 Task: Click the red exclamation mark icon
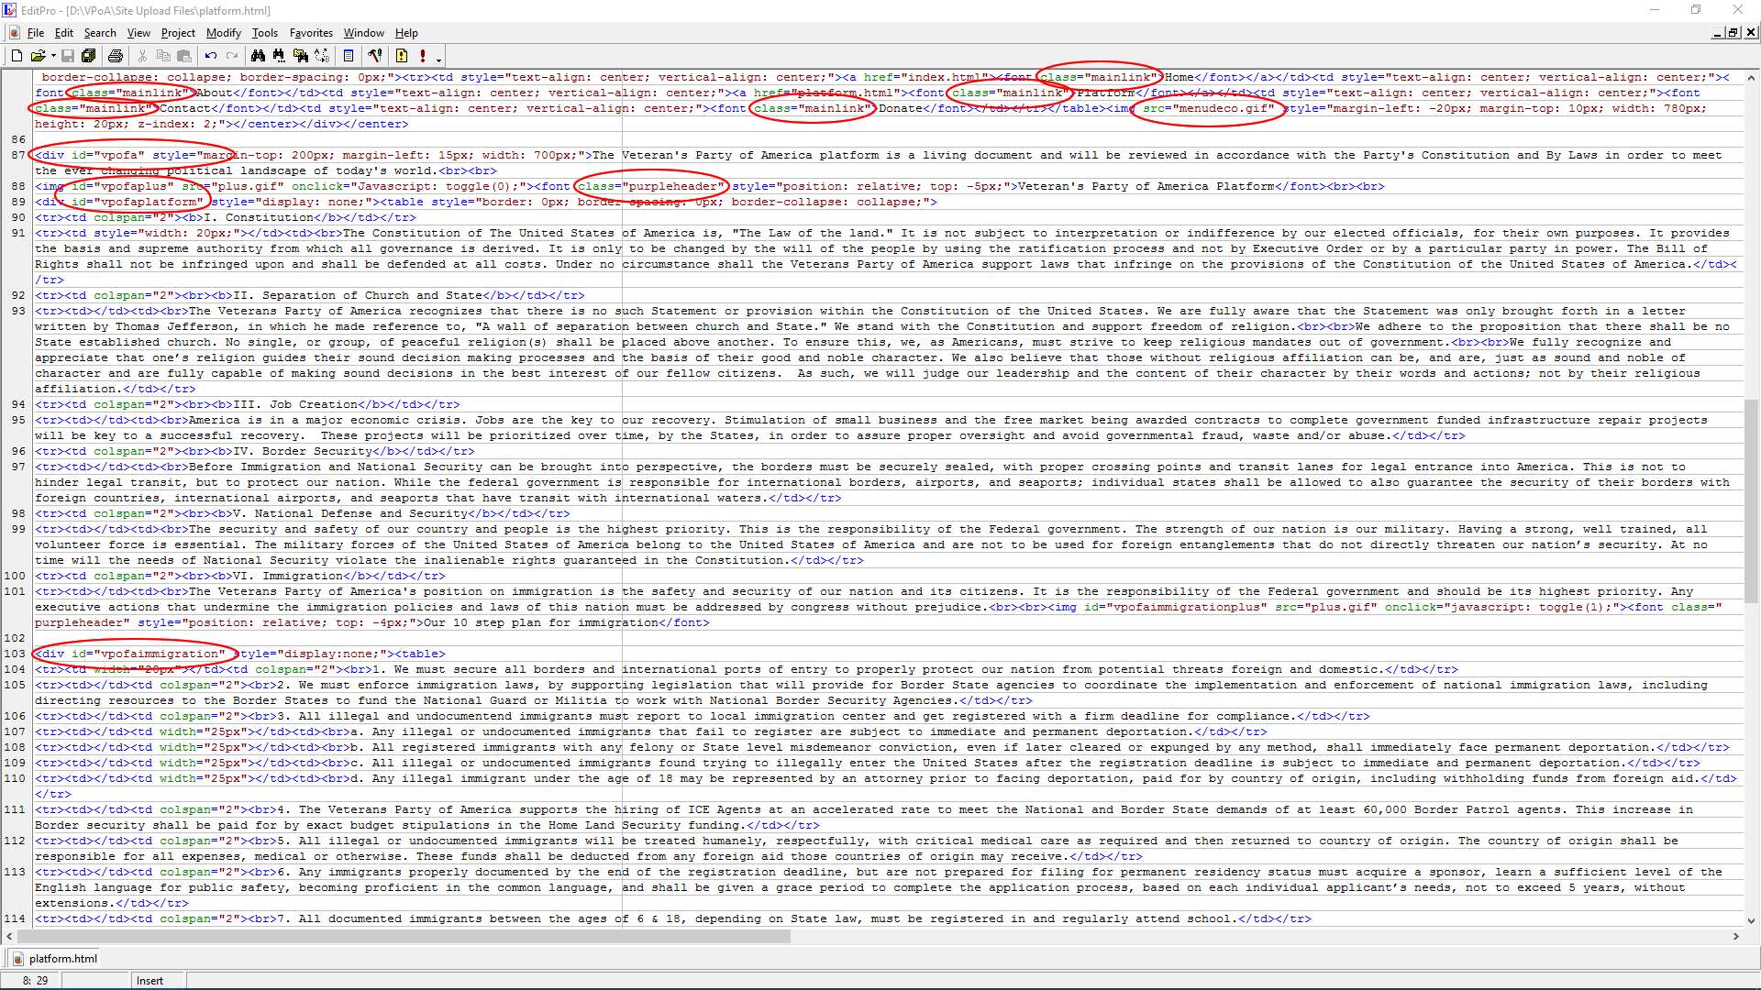[x=423, y=56]
